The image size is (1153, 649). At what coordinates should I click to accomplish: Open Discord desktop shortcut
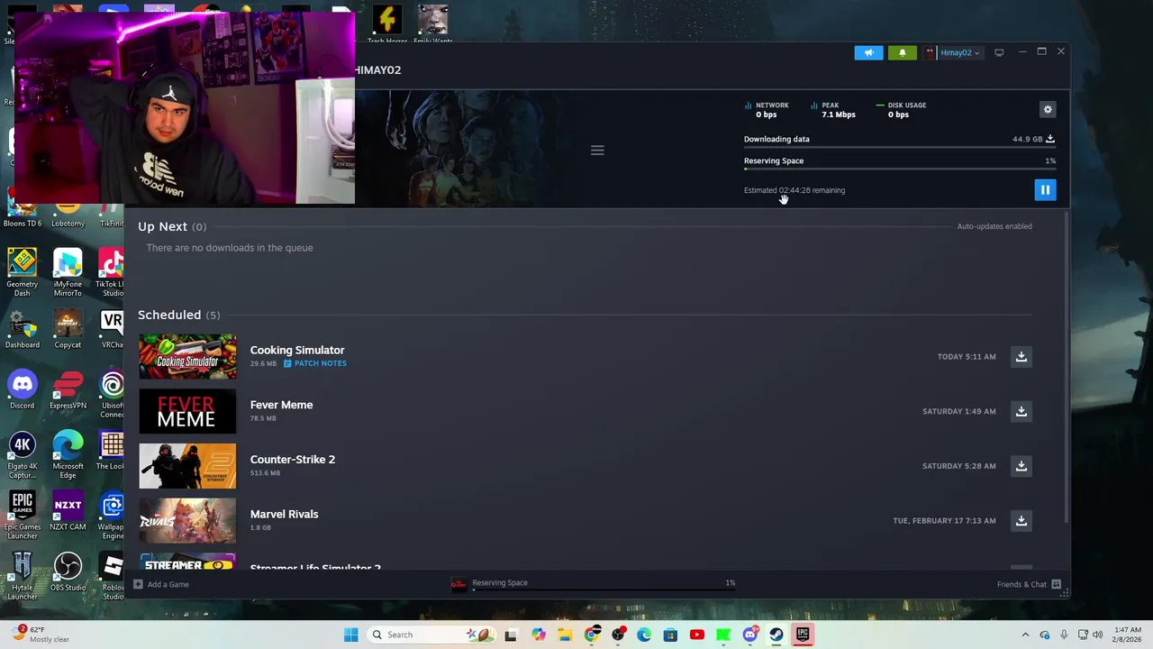tap(22, 390)
